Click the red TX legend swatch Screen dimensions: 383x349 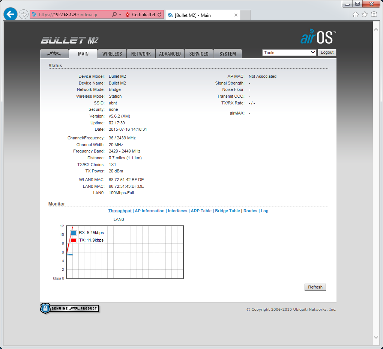point(74,240)
